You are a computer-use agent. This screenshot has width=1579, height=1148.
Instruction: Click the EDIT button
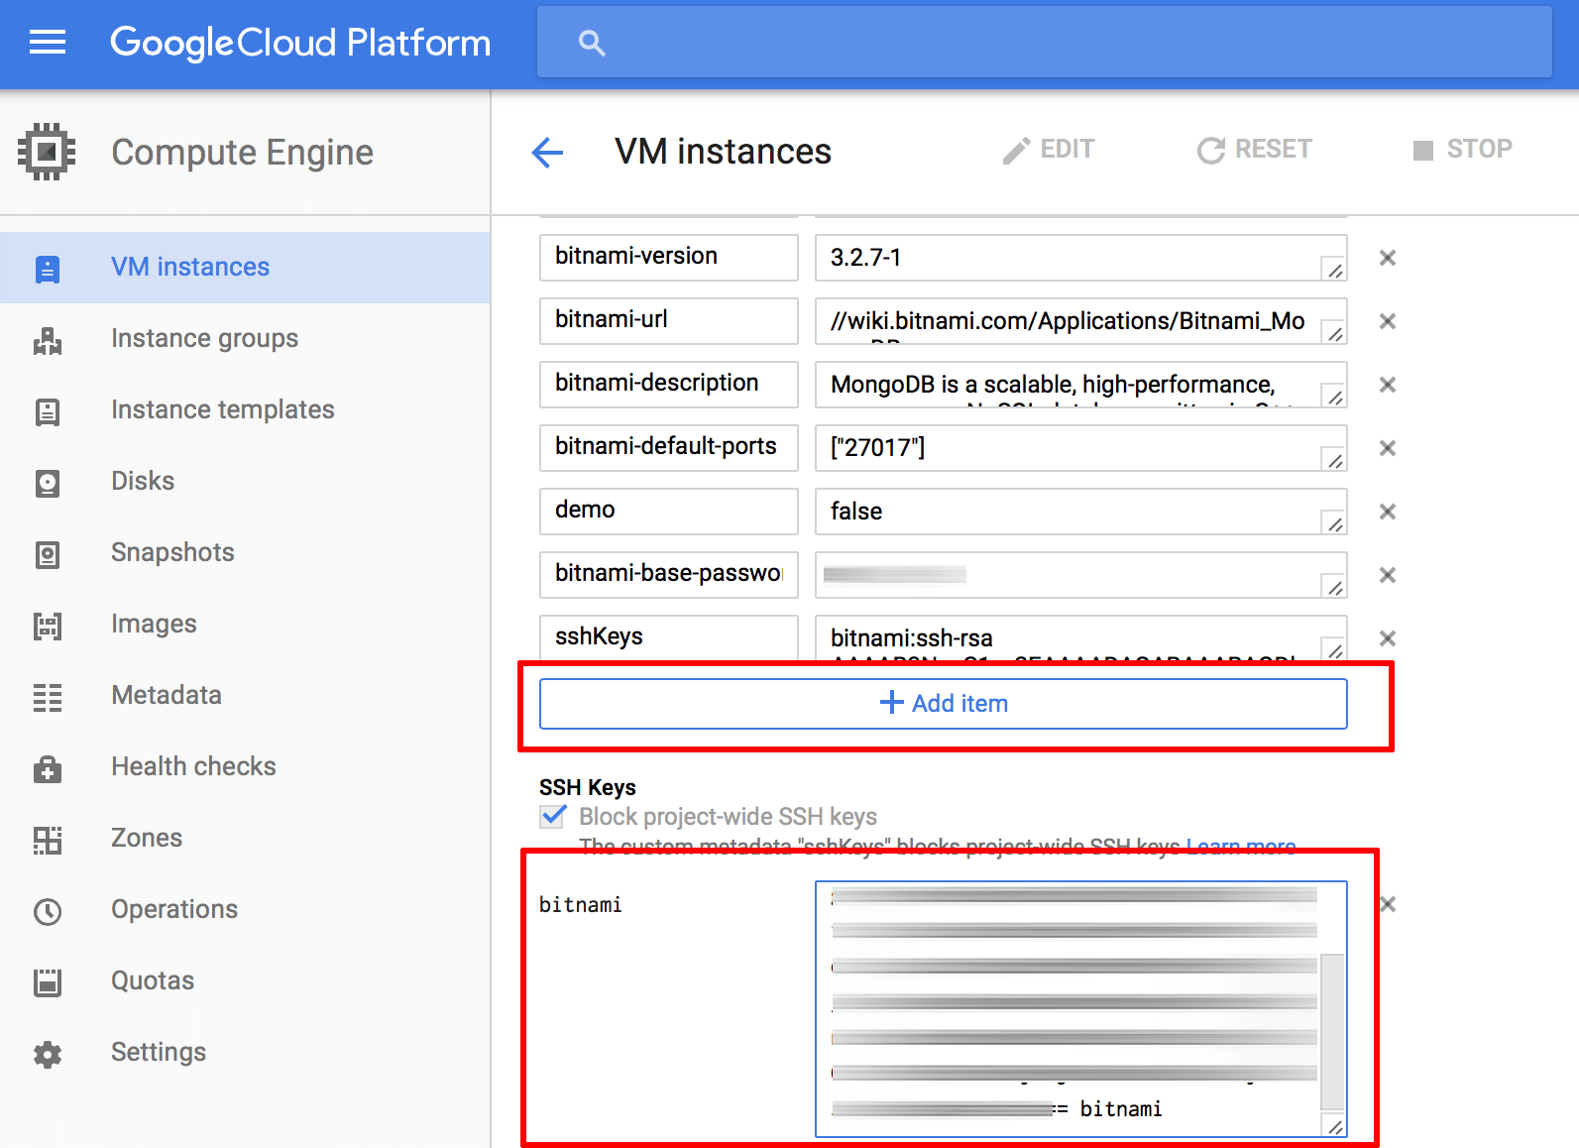(1049, 150)
